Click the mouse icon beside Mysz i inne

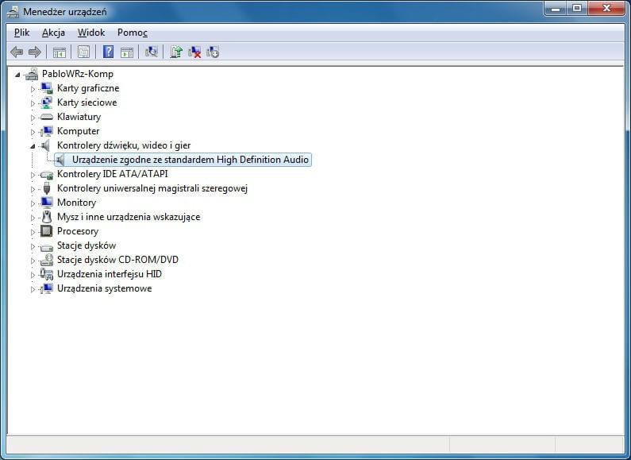(47, 217)
